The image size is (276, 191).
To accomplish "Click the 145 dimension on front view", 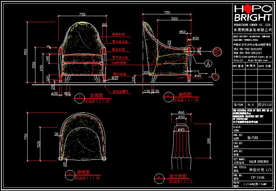I will click(48, 59).
